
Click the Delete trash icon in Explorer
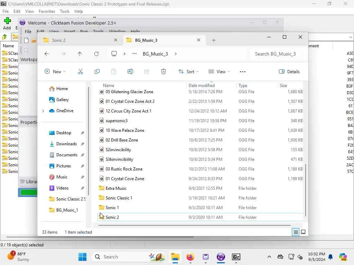(164, 72)
